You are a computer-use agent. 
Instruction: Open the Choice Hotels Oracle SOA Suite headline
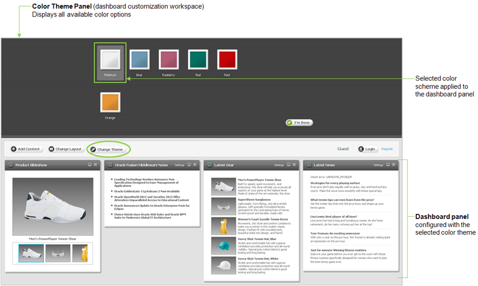click(x=150, y=216)
